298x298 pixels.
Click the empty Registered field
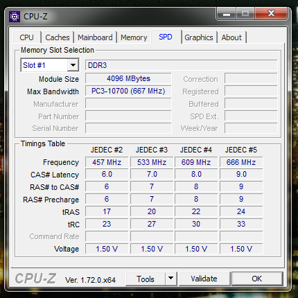point(251,91)
